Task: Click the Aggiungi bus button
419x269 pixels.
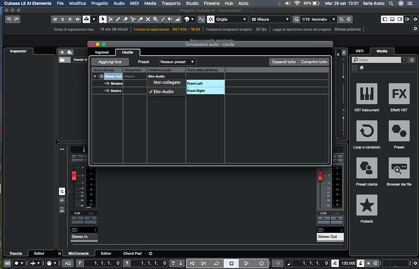Action: (x=110, y=62)
